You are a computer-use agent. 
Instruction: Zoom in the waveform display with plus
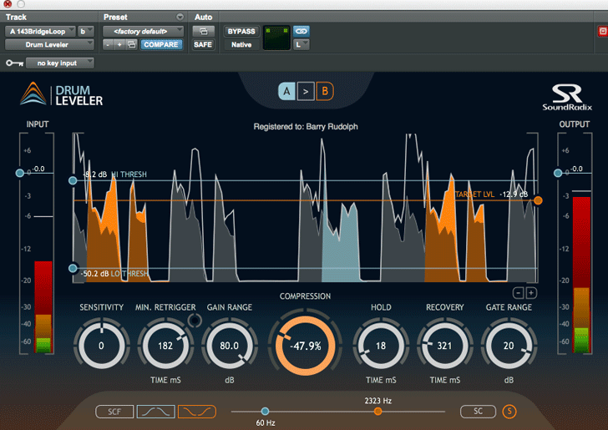531,293
